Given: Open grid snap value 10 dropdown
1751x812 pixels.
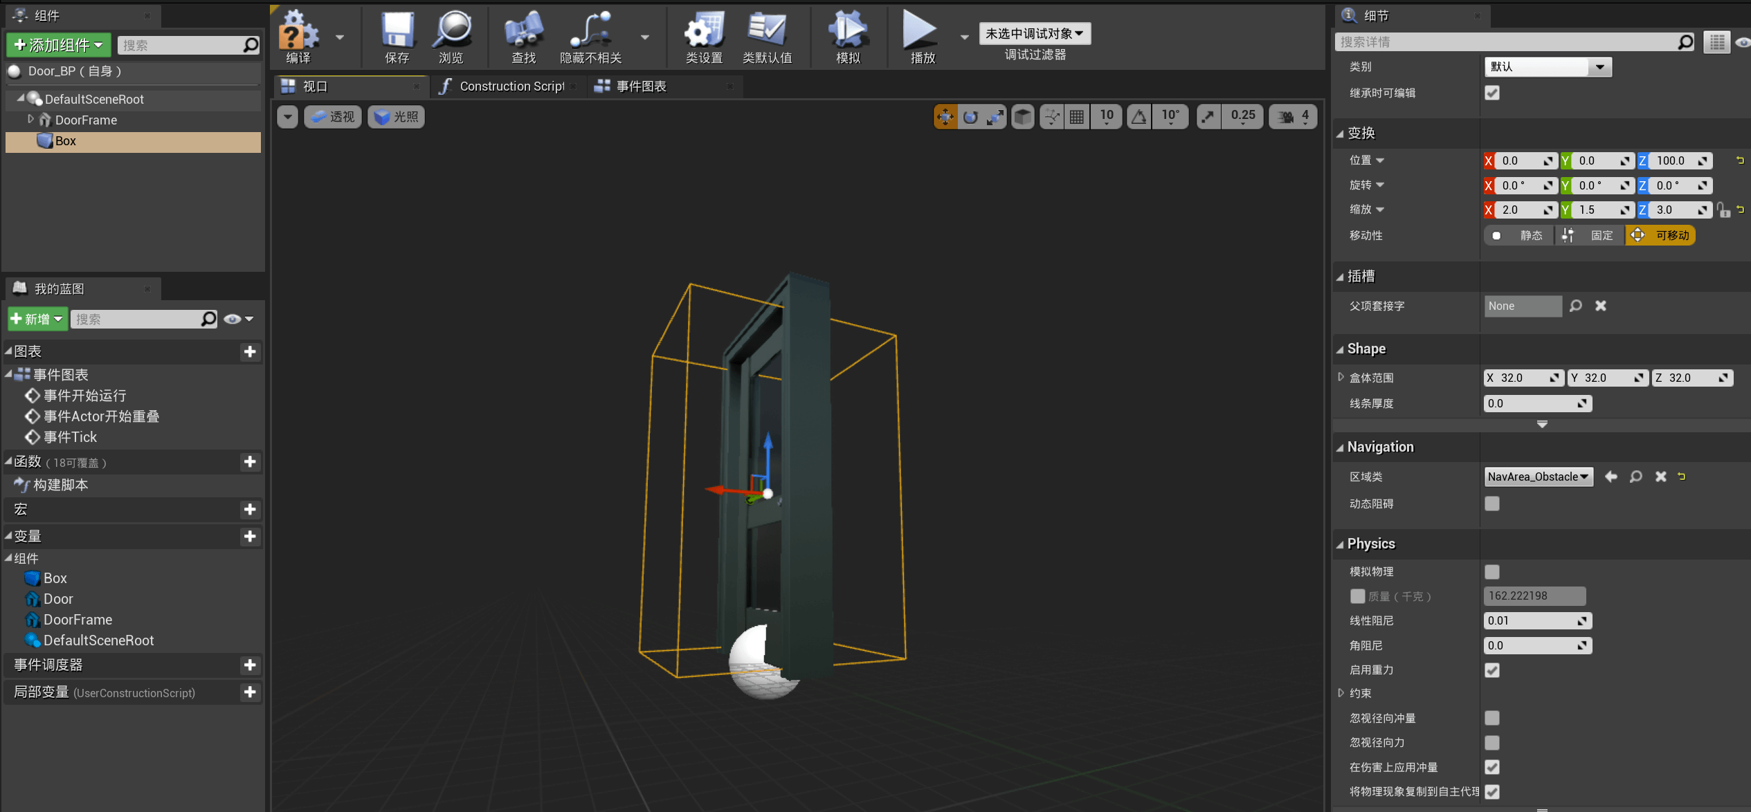Looking at the screenshot, I should point(1107,117).
